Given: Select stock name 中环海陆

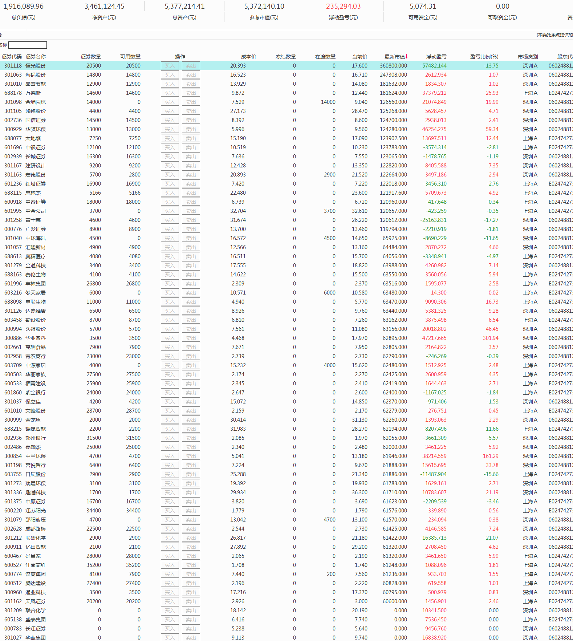Looking at the screenshot, I should point(36,238).
